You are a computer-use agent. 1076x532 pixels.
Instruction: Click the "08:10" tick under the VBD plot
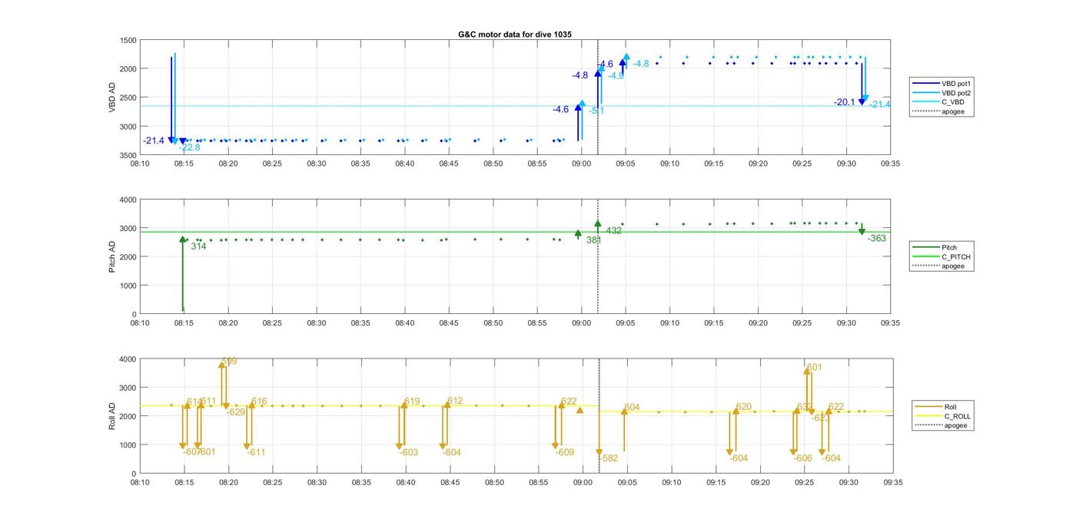click(x=140, y=164)
